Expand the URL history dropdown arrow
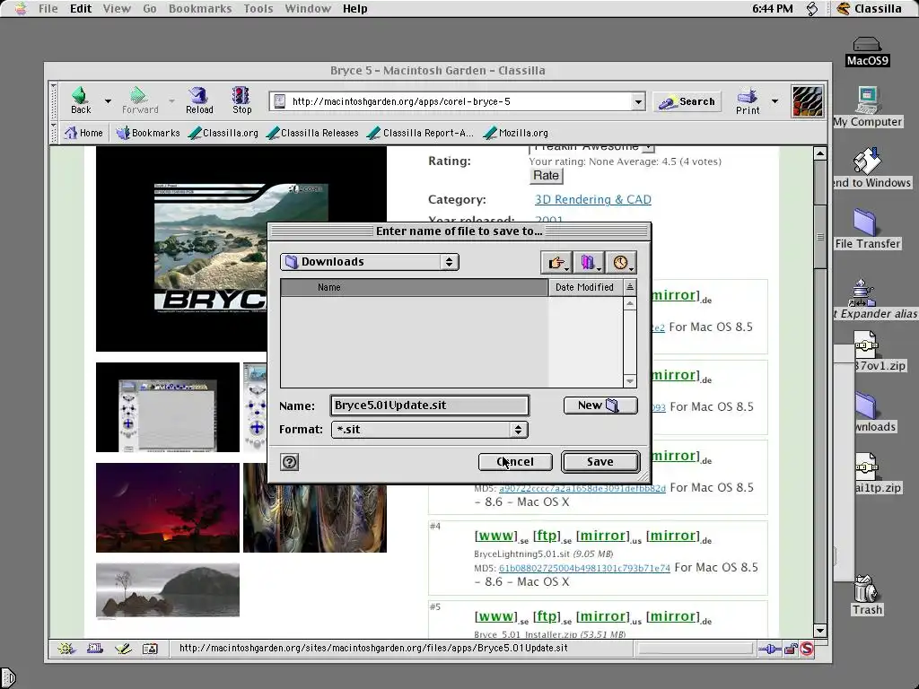 [638, 102]
